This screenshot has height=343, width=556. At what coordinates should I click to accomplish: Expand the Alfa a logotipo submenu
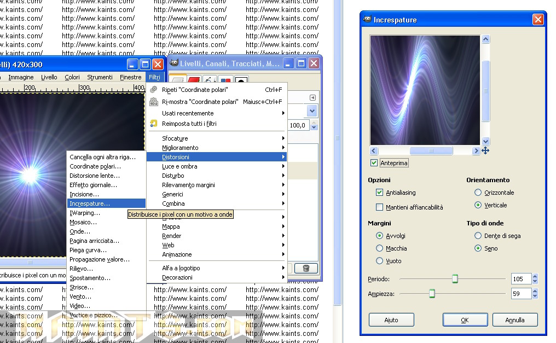[217, 268]
